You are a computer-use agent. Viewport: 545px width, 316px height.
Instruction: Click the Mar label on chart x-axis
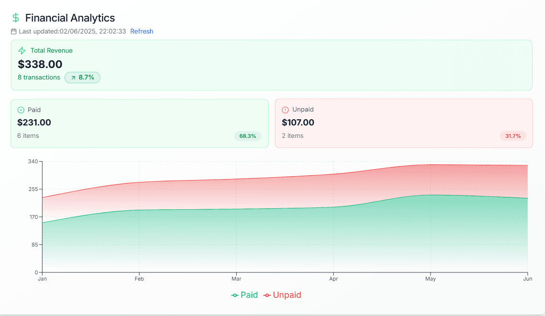(x=237, y=279)
